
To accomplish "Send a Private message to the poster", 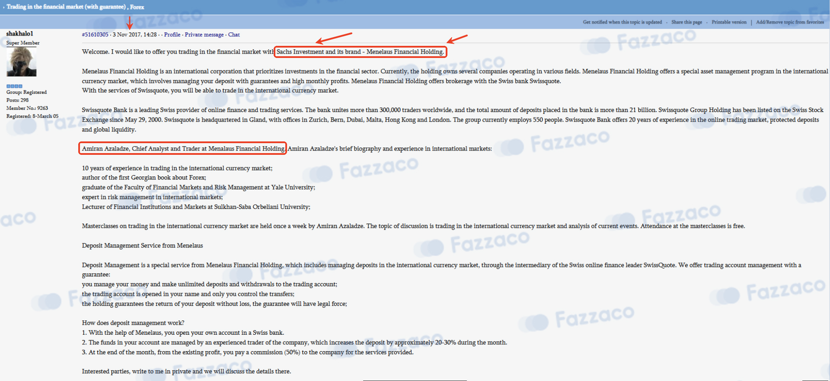I will 204,35.
